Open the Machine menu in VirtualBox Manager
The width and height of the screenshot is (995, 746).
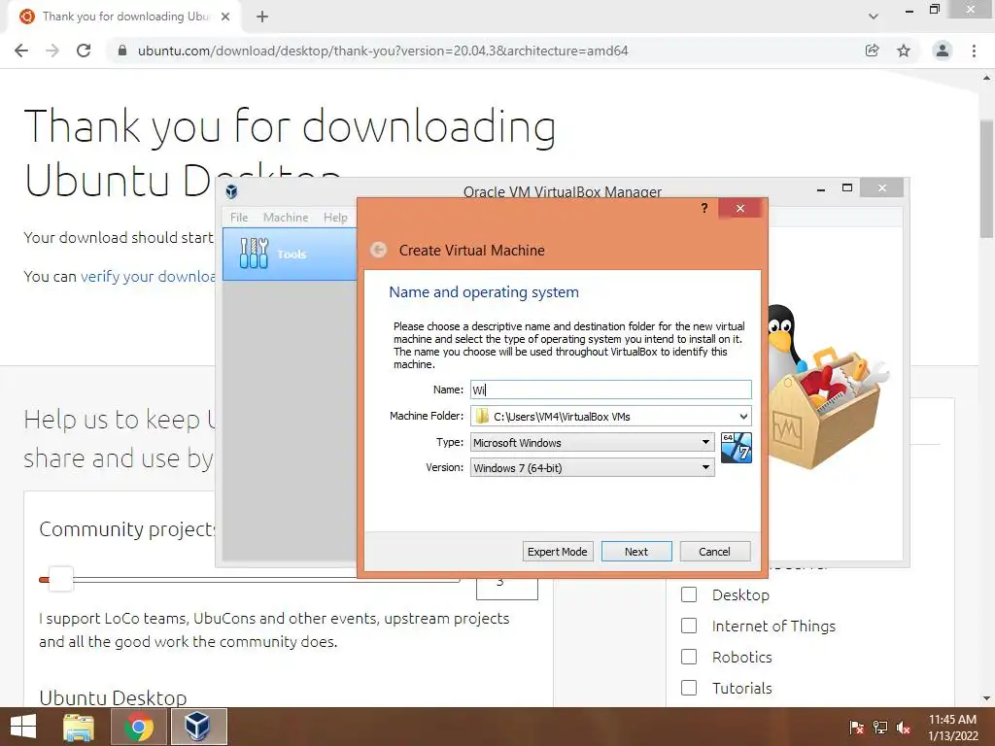[x=286, y=217]
